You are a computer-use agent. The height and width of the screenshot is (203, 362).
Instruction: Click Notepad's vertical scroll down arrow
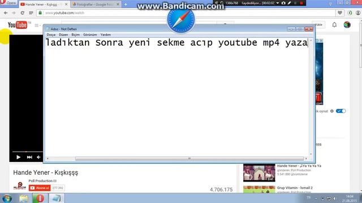pos(311,154)
